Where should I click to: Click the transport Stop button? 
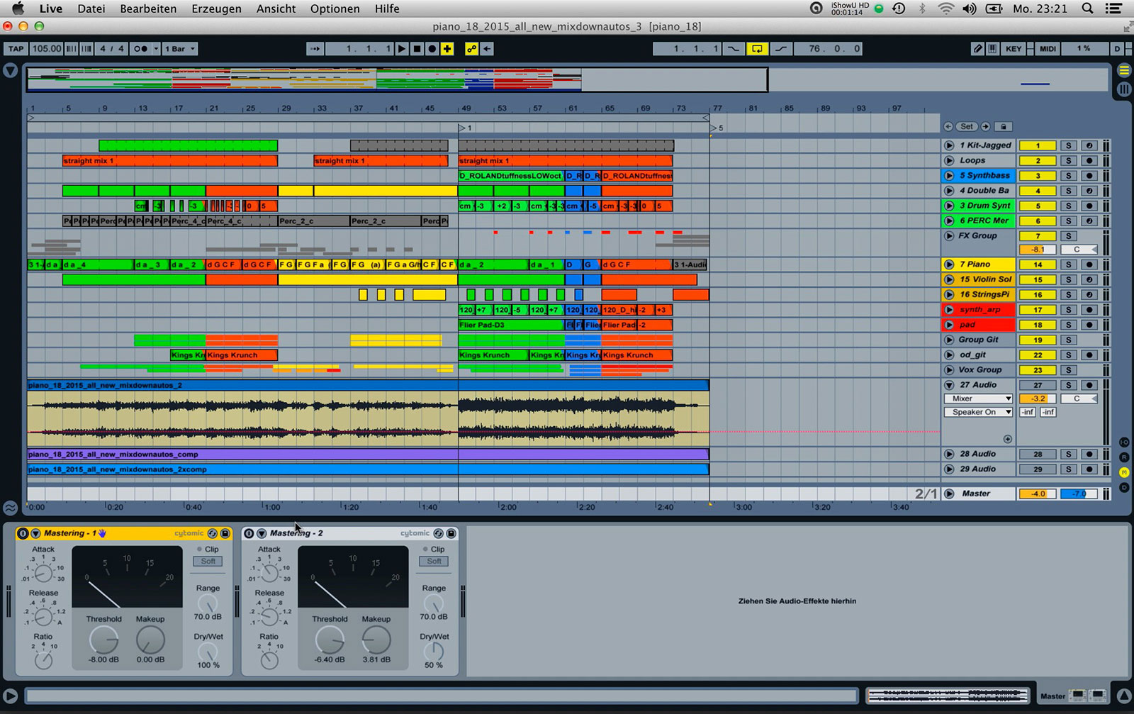click(417, 49)
